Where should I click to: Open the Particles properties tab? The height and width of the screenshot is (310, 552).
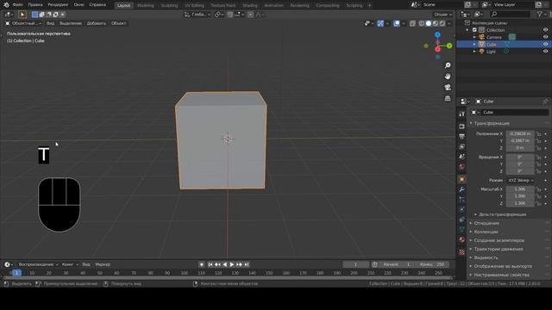click(462, 199)
